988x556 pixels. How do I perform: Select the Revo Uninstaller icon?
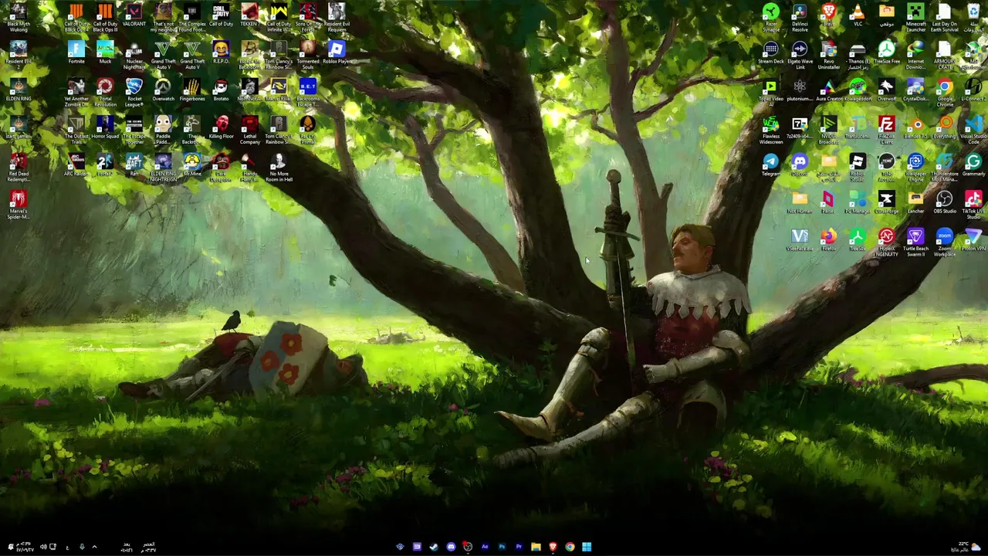tap(828, 54)
